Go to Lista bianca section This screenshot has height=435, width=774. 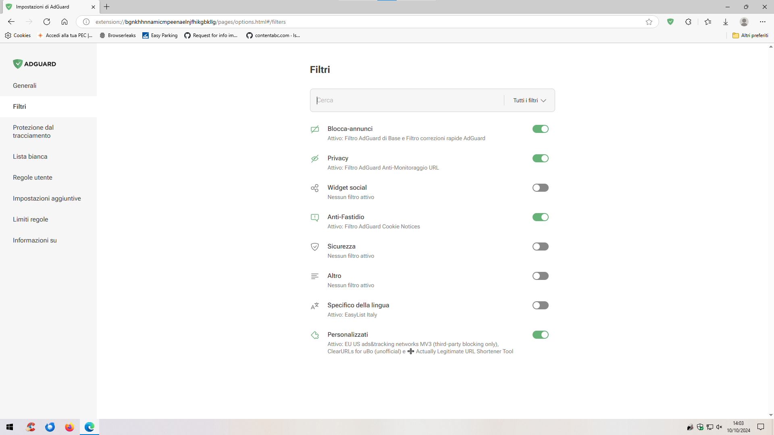tap(48, 157)
